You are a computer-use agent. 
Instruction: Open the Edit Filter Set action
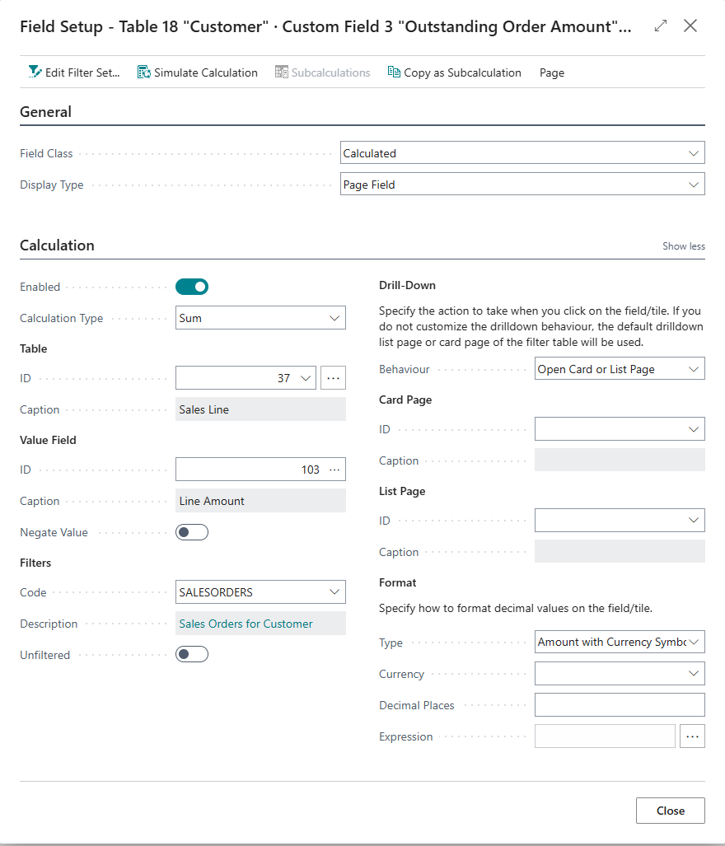pyautogui.click(x=74, y=72)
